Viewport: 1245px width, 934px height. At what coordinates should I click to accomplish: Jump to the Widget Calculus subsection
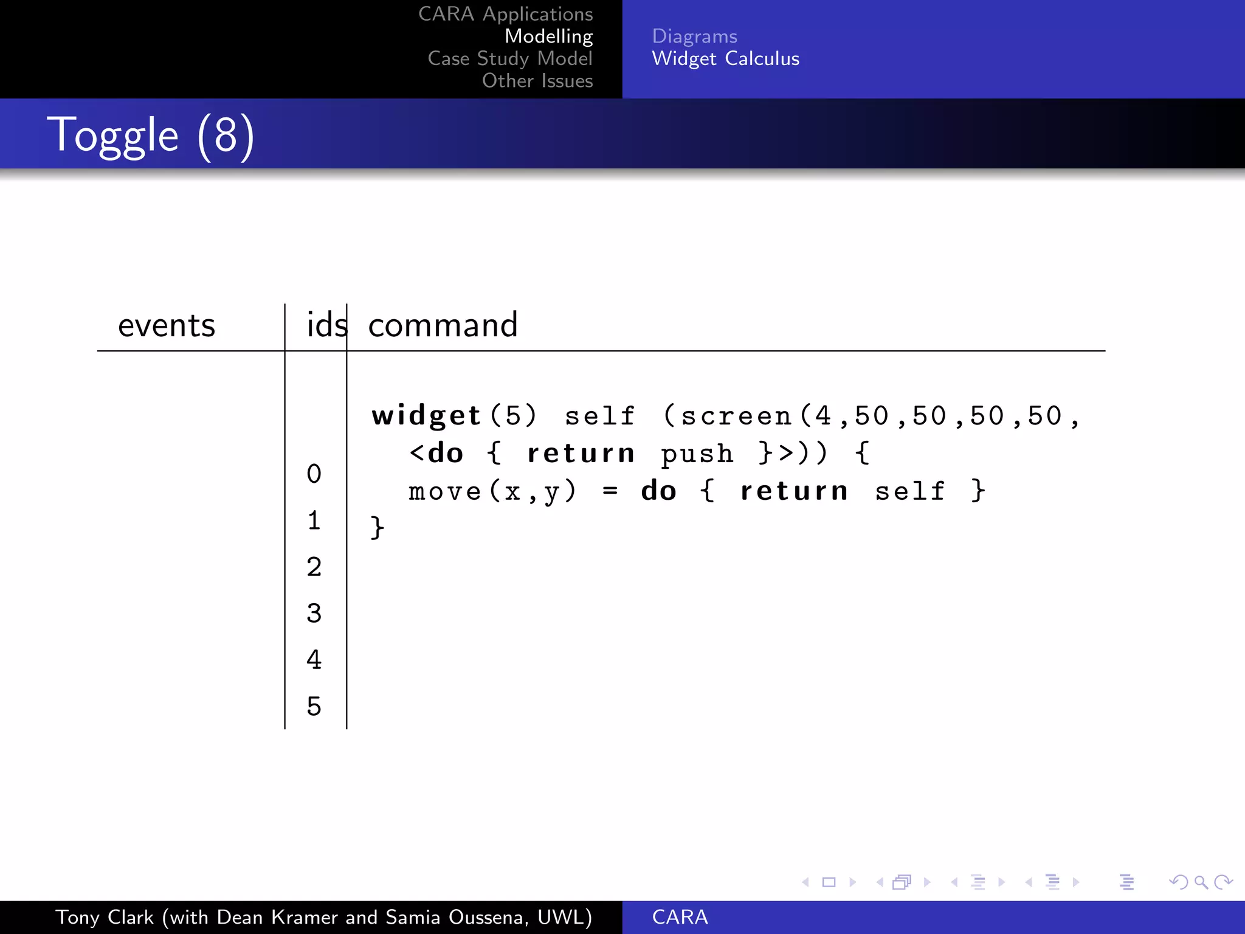pos(726,58)
